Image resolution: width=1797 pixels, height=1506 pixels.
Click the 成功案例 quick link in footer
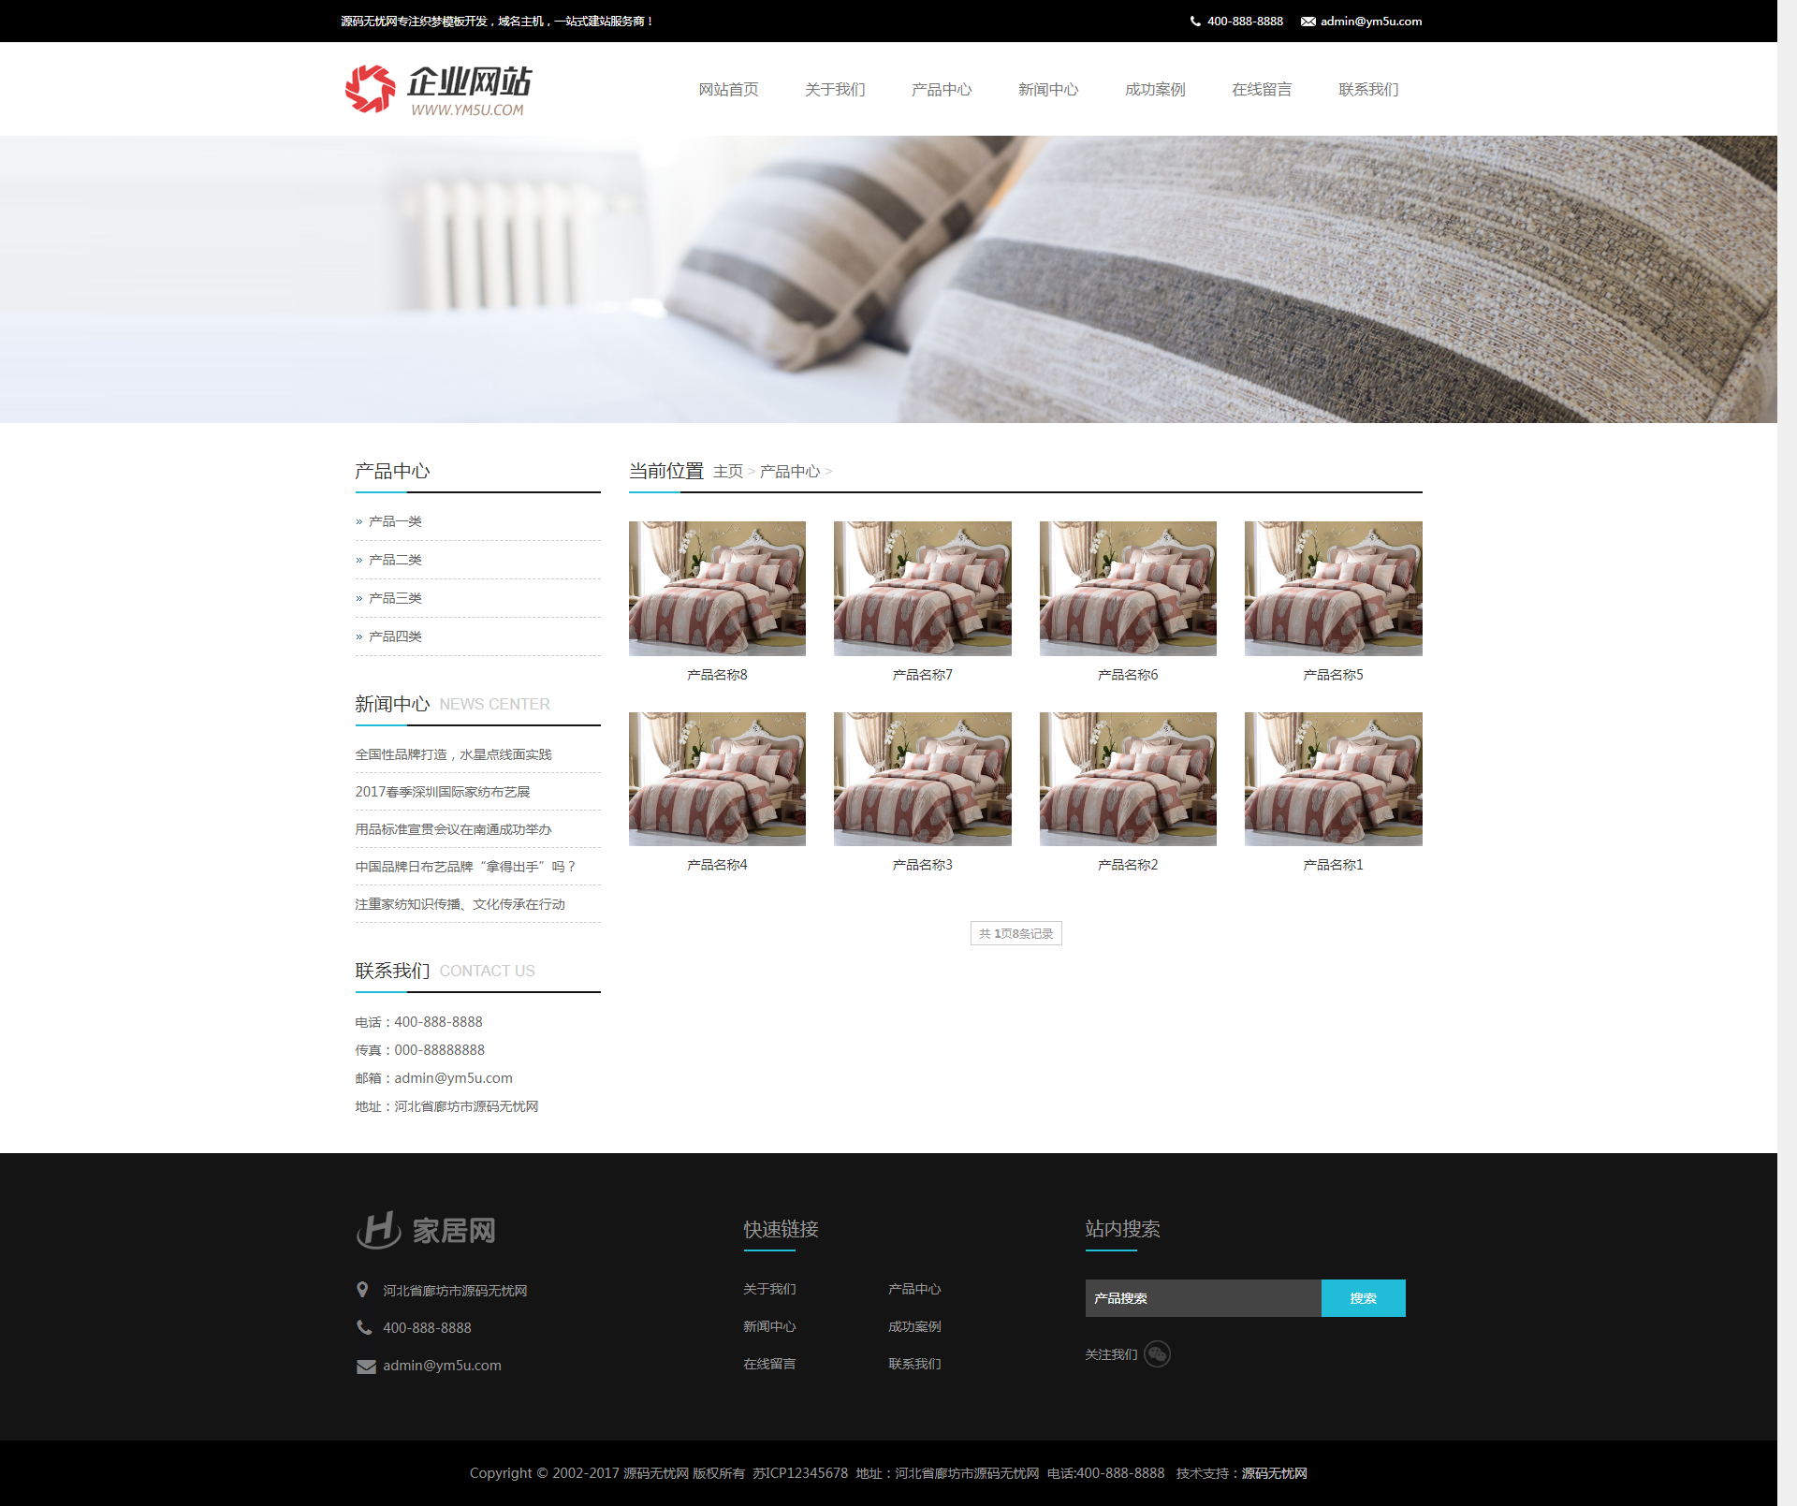(x=914, y=1326)
